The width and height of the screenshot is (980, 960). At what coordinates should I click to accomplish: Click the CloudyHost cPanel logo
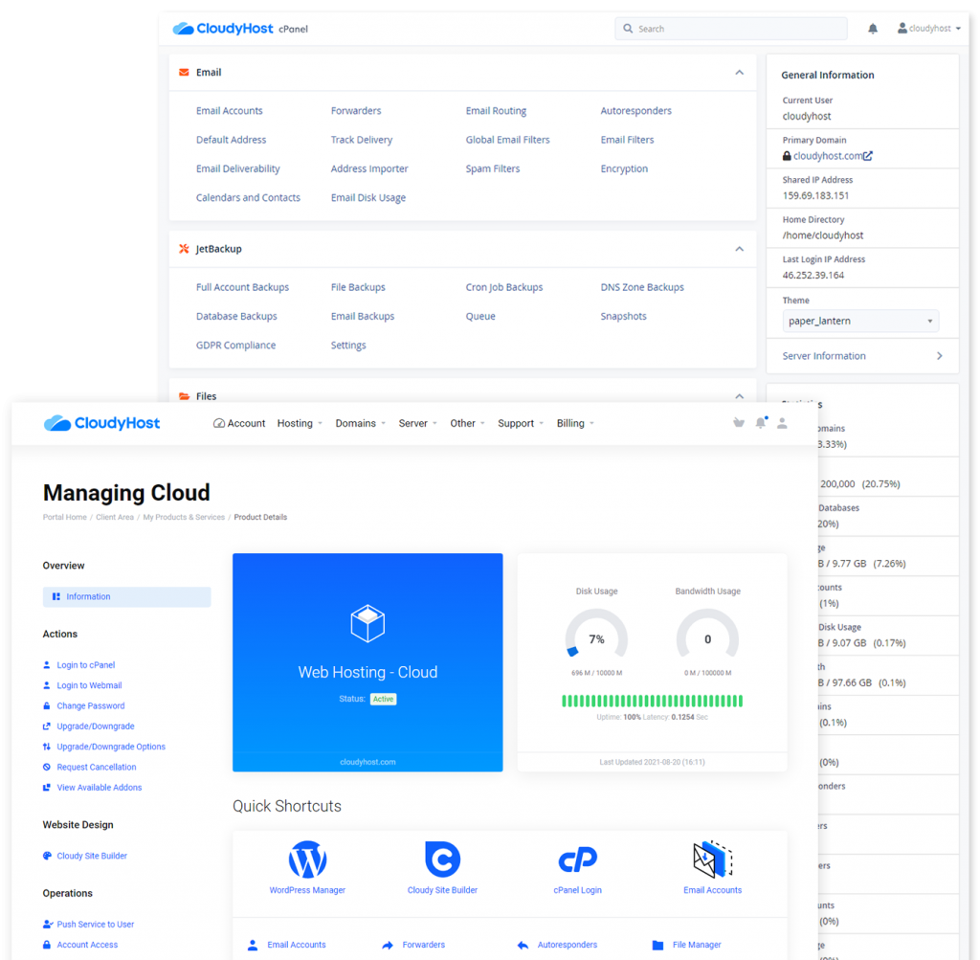(x=240, y=29)
